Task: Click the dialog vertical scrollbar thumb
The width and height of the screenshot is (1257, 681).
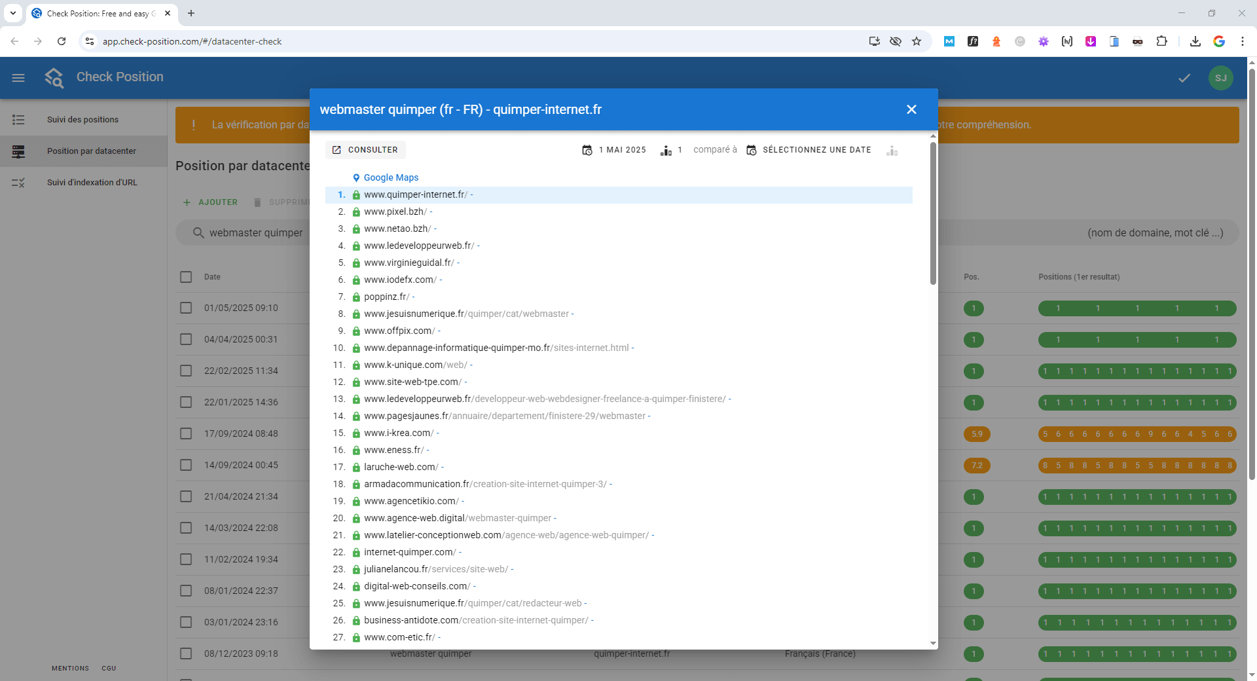Action: [x=933, y=213]
